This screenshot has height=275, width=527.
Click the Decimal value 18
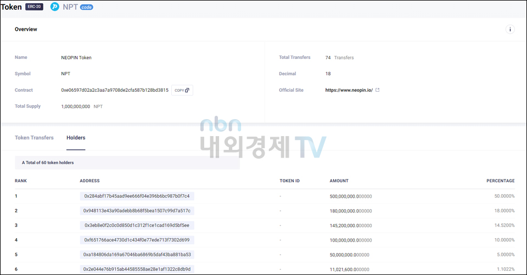pos(328,74)
